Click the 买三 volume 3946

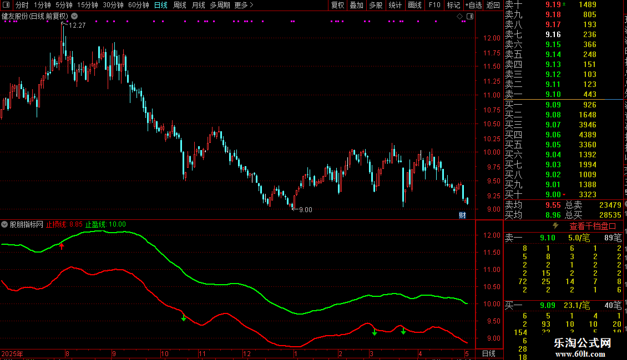click(x=588, y=125)
